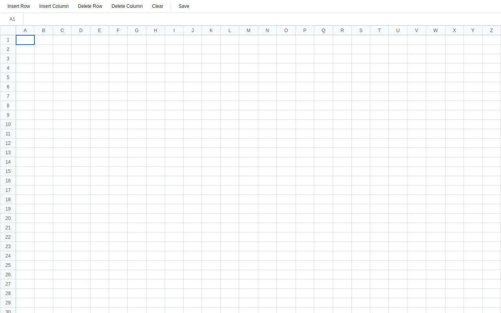Select column H header
Viewport: 501px width, 313px height.
click(155, 31)
